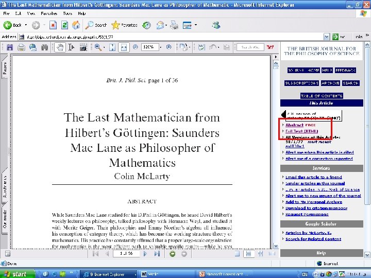Click the browser Search magnifier icon
The width and height of the screenshot is (371, 278).
89,25
